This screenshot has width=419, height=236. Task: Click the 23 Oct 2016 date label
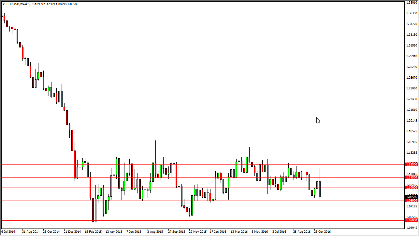(x=322, y=232)
